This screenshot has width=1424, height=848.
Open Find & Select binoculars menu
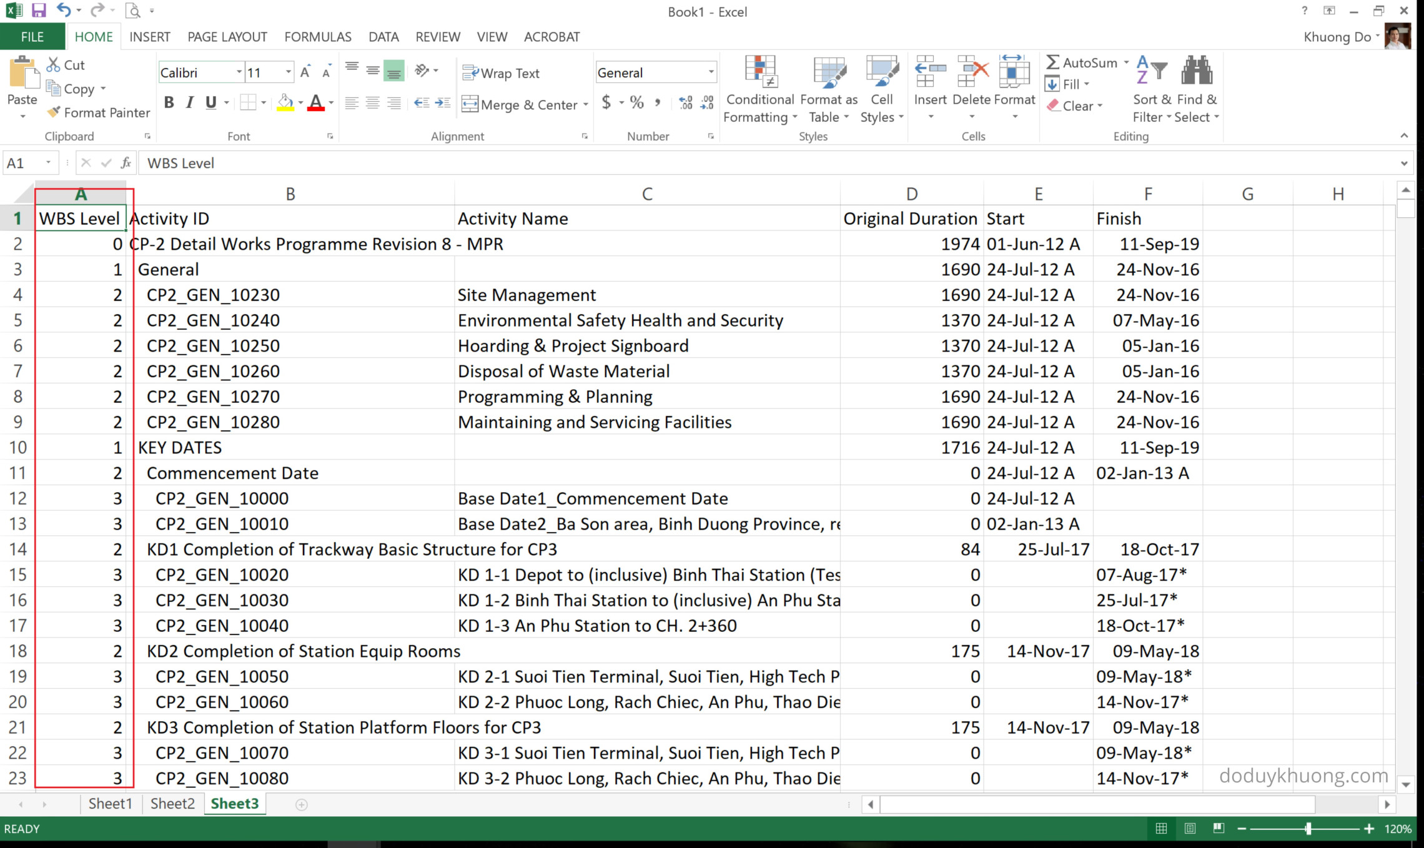point(1197,90)
